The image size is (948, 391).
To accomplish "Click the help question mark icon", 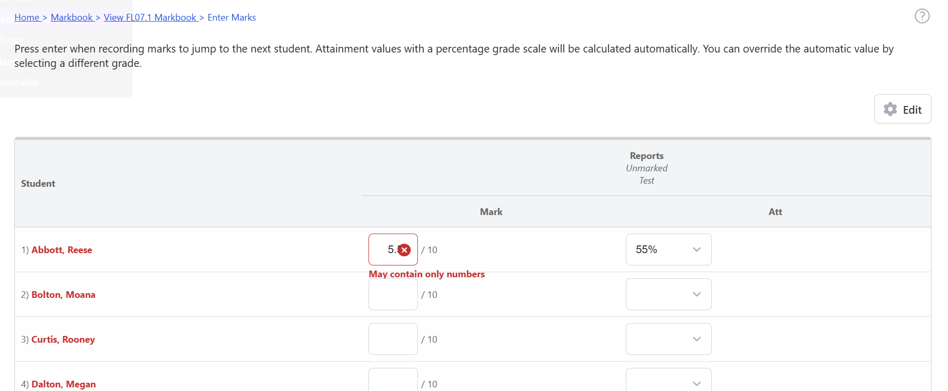I will [922, 16].
